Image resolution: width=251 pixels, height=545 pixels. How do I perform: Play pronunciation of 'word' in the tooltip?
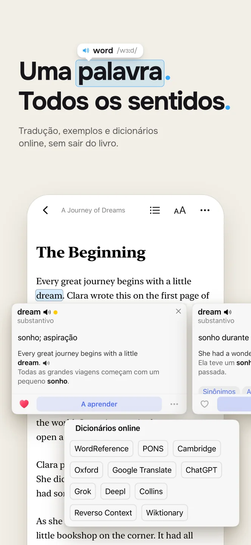point(86,50)
